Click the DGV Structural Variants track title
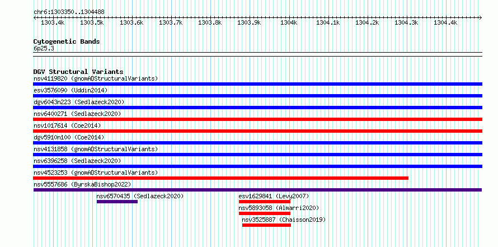Image resolution: width=498 pixels, height=247 pixels. [78, 72]
